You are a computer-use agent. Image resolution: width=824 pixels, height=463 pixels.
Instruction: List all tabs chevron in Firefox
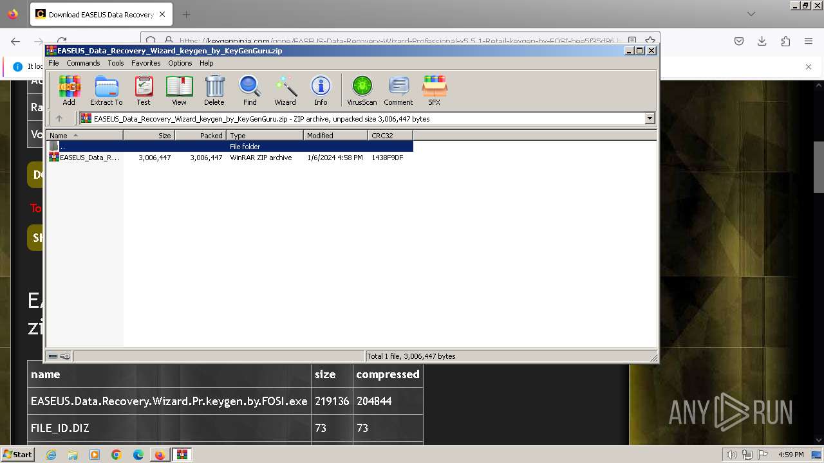[x=751, y=14]
